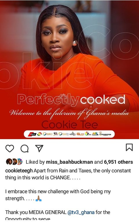View the 6,951 others who liked
This screenshot has height=223, width=139.
coord(118,162)
